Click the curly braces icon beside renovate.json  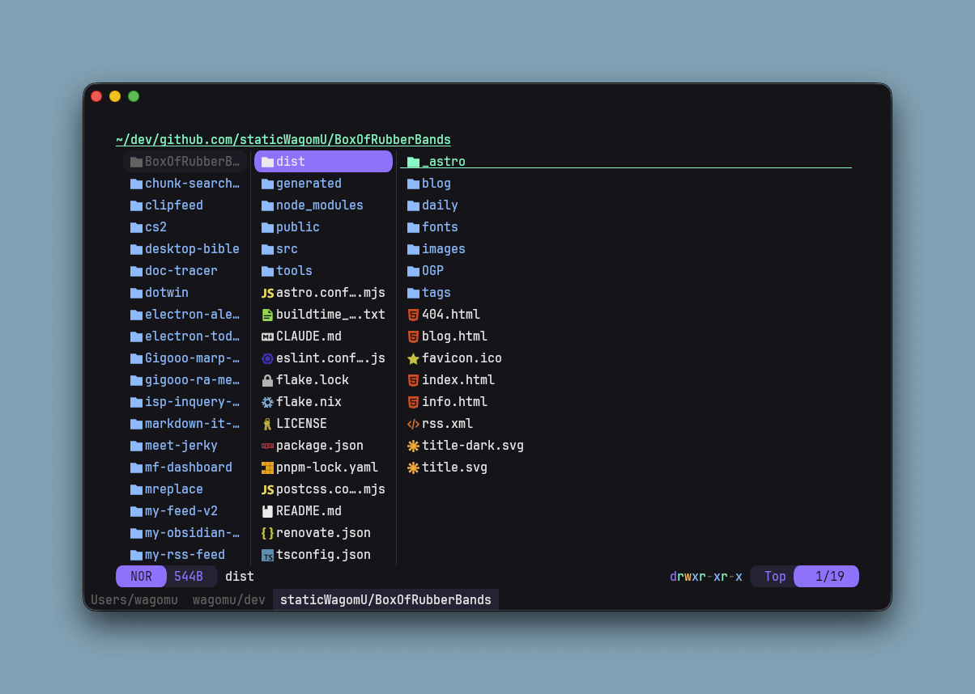point(267,533)
